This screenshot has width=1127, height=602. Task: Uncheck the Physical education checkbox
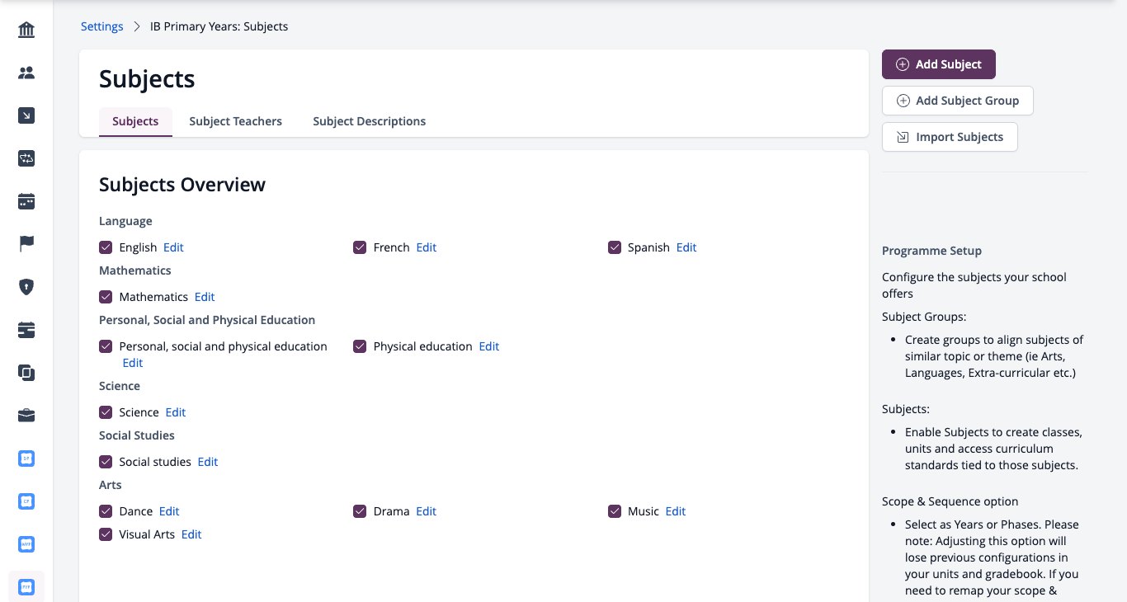tap(360, 346)
